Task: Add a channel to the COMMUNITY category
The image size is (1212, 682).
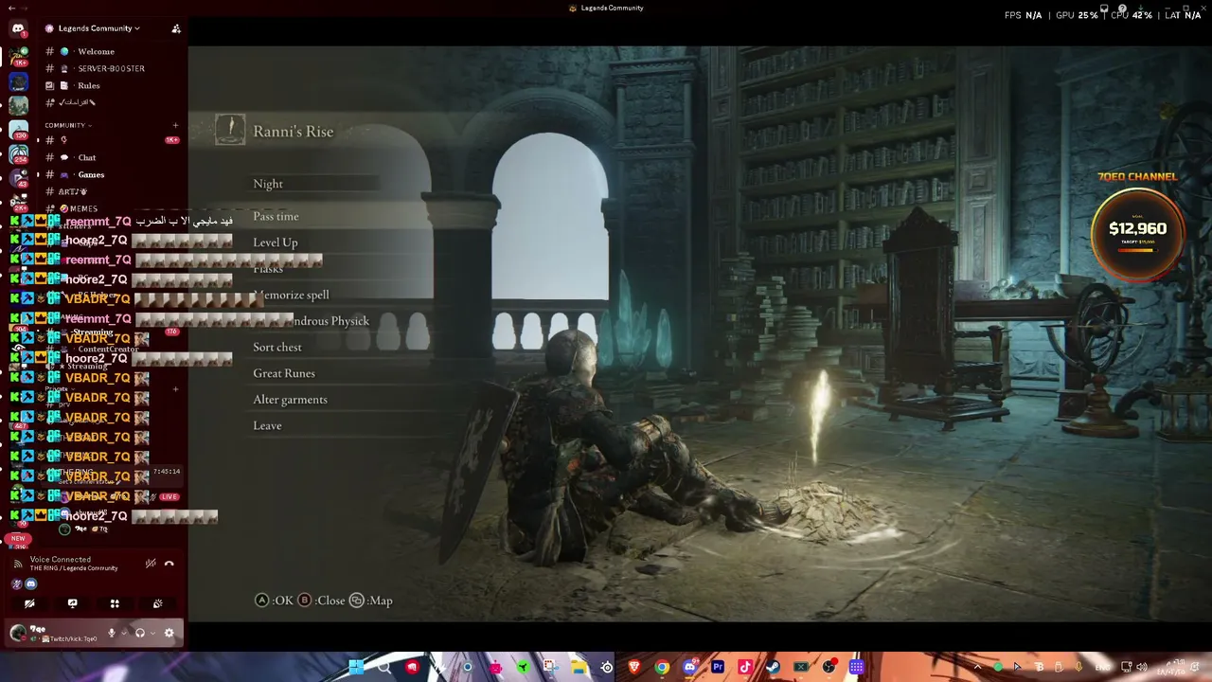Action: pos(175,125)
